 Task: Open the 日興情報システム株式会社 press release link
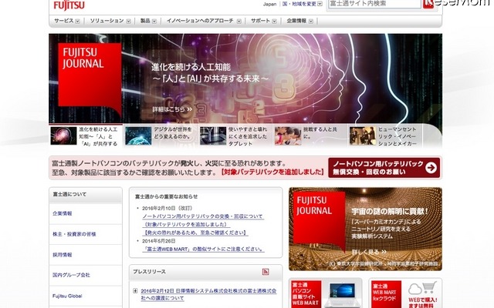coord(208,294)
